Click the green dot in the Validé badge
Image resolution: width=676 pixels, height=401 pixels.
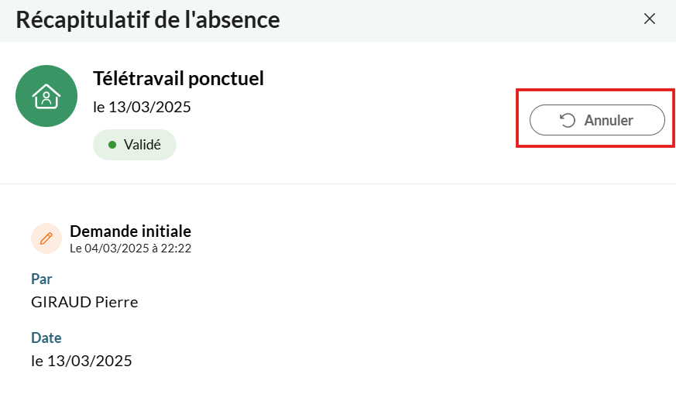(112, 145)
